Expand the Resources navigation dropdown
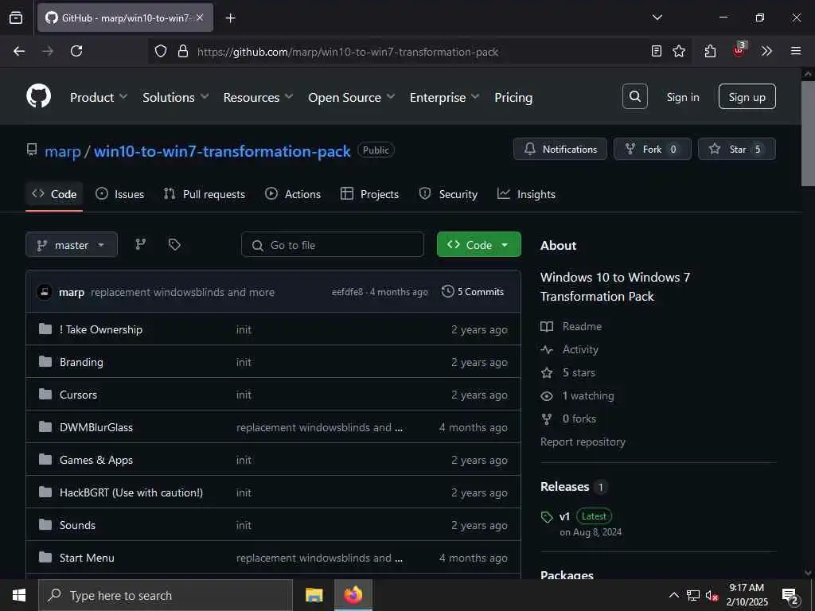The height and width of the screenshot is (611, 815). click(258, 97)
